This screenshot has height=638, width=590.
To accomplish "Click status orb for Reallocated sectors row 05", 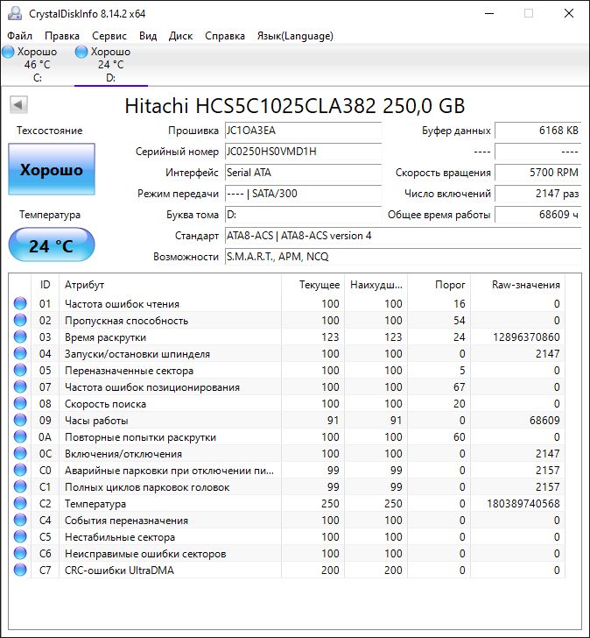I will point(20,371).
